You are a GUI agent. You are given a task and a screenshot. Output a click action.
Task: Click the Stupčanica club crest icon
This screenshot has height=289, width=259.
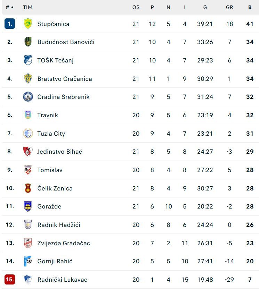point(28,24)
